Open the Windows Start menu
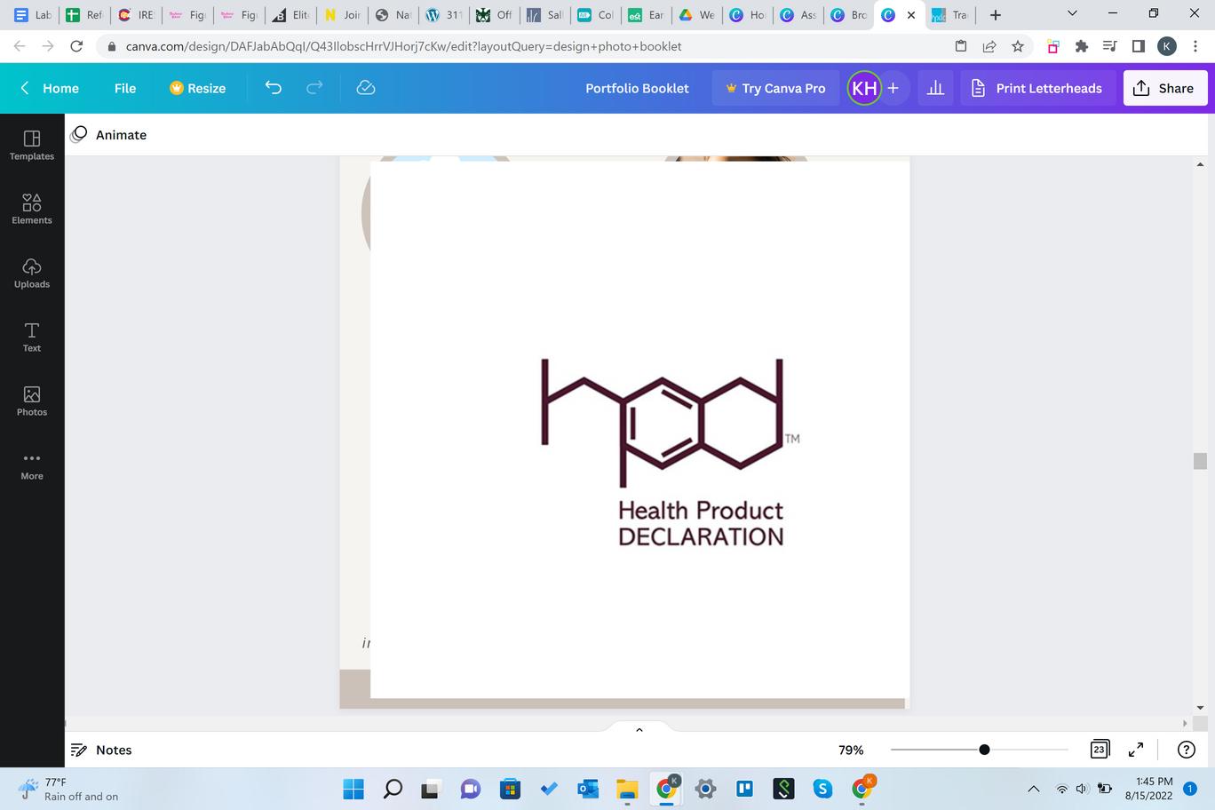Screen dimensions: 1215x810 pyautogui.click(x=353, y=789)
